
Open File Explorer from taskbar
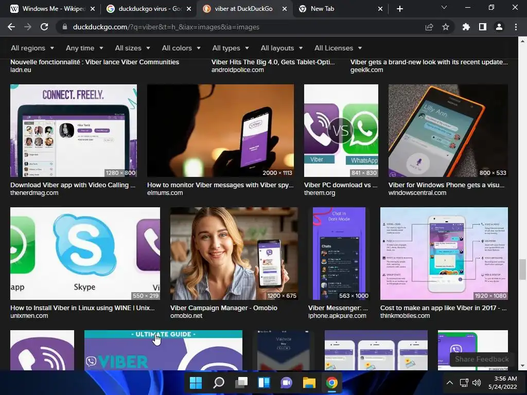(x=309, y=383)
